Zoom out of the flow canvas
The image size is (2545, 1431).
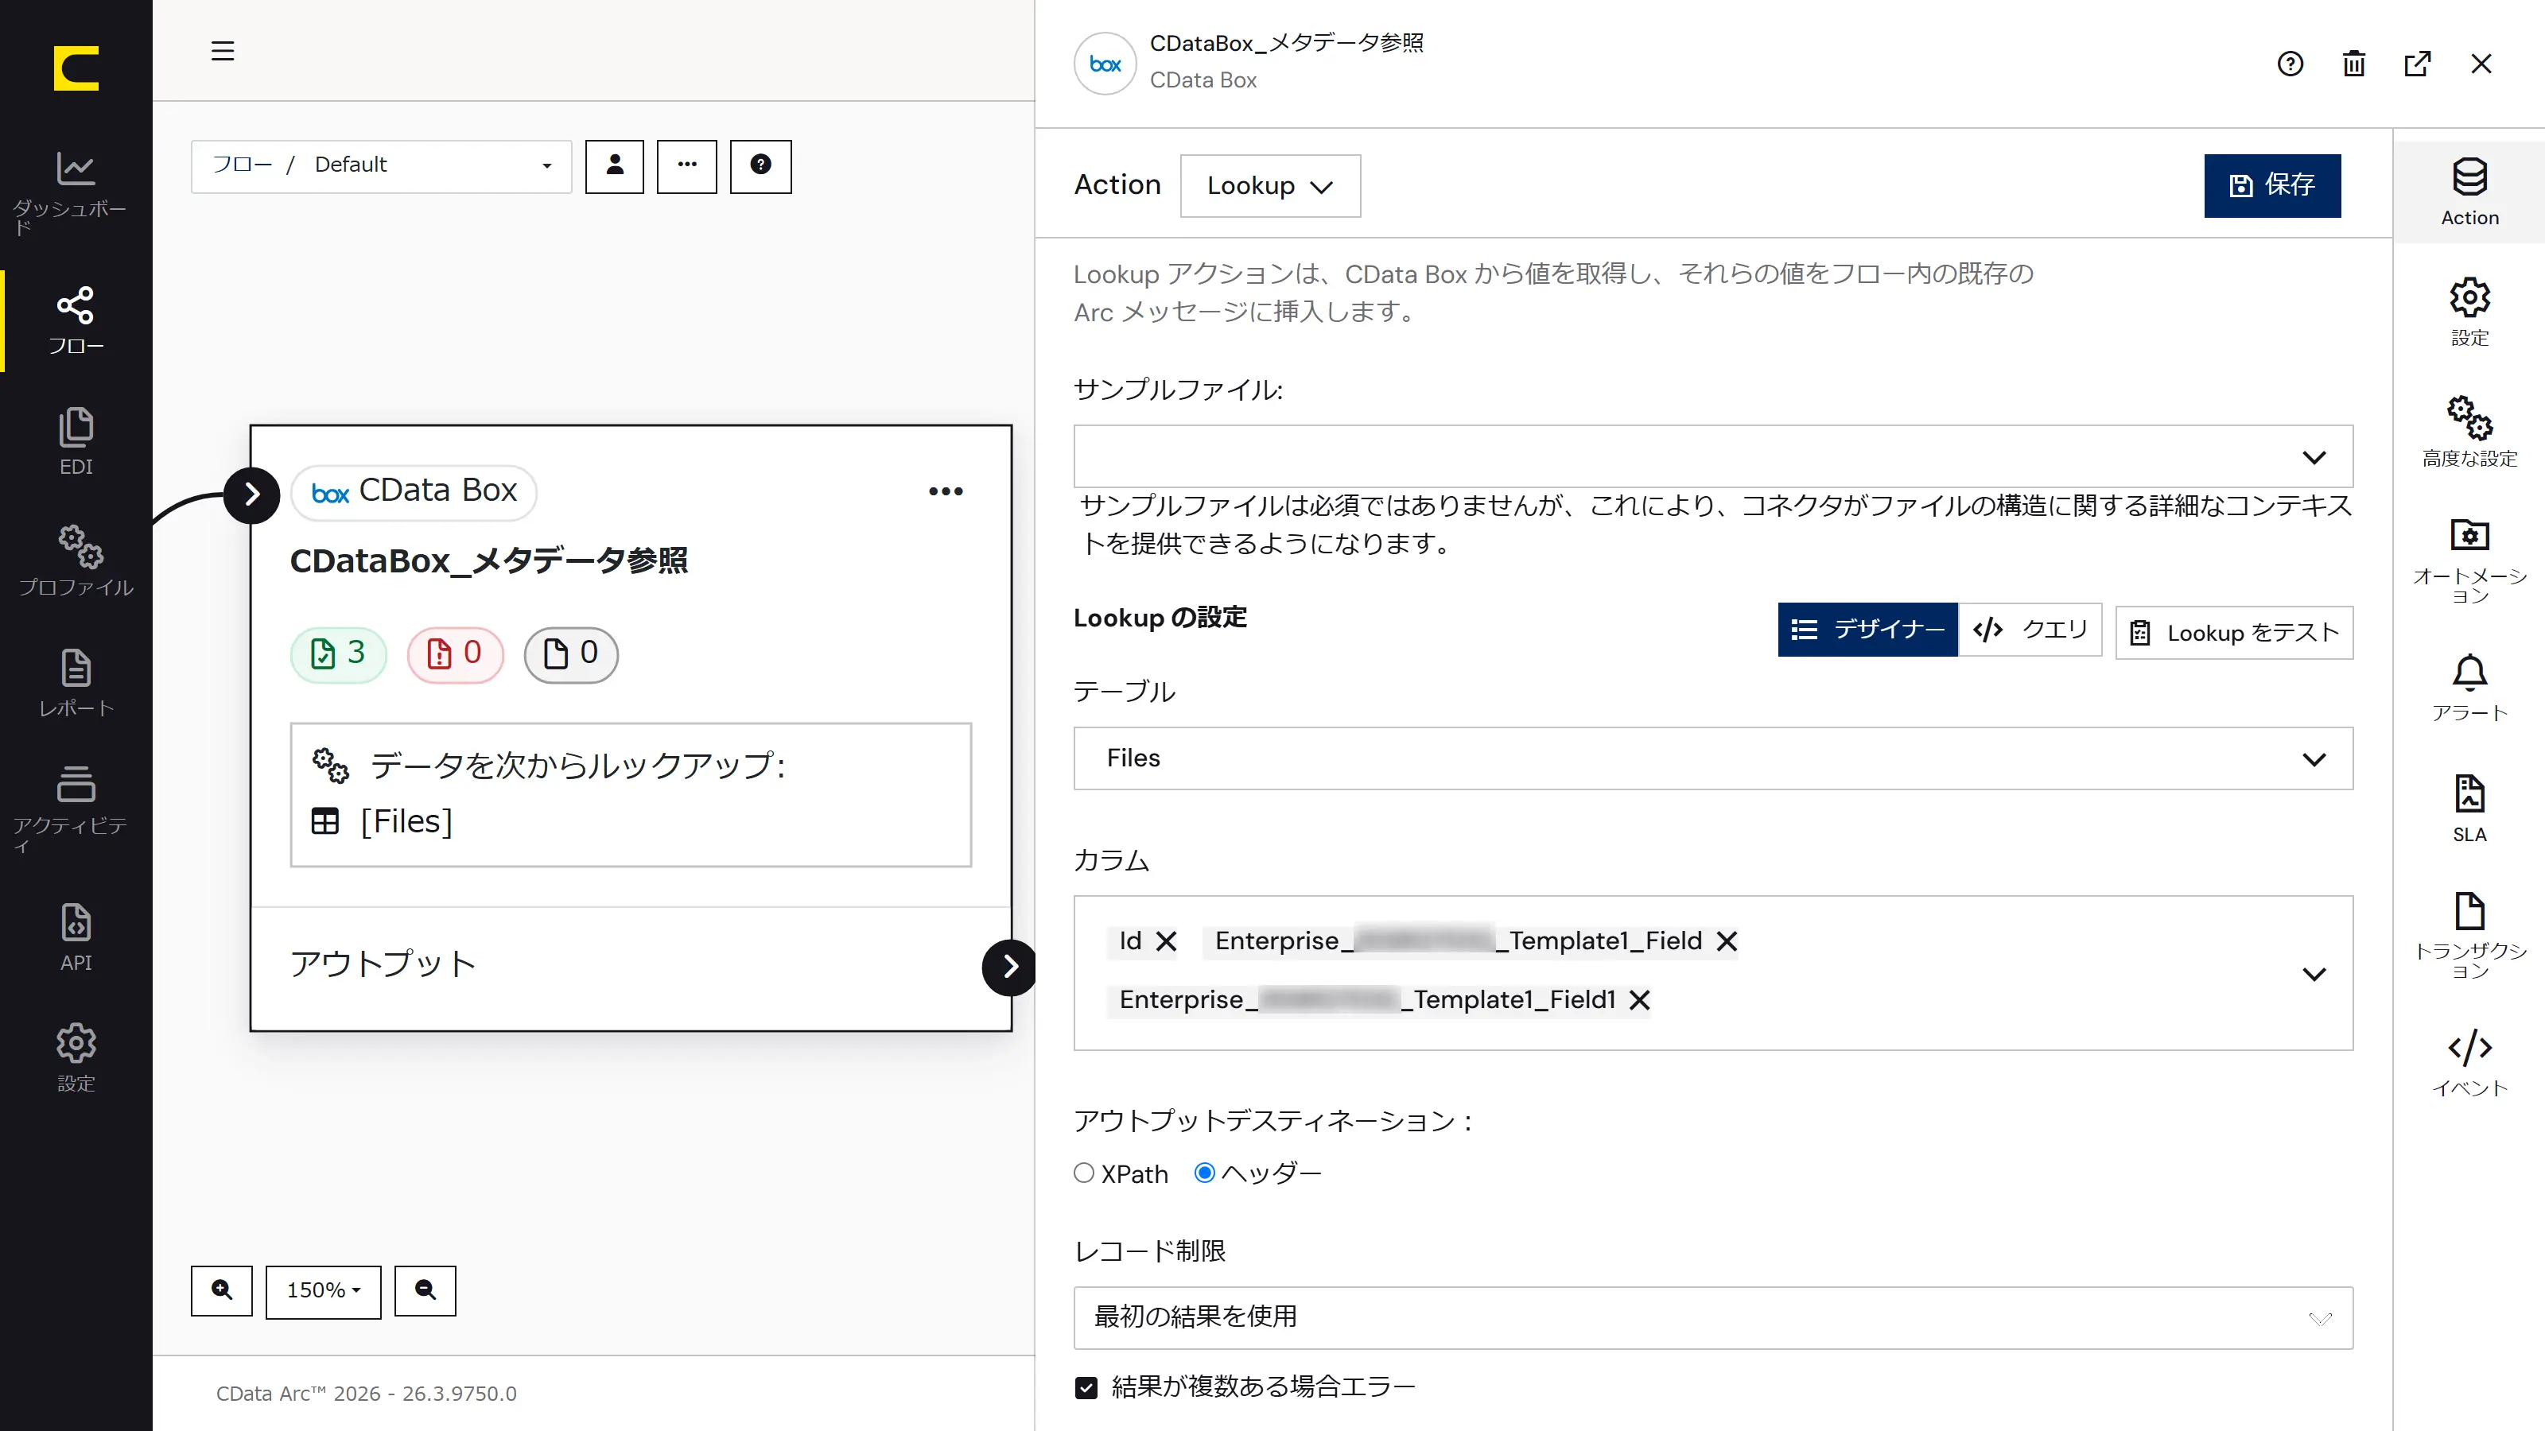point(425,1291)
